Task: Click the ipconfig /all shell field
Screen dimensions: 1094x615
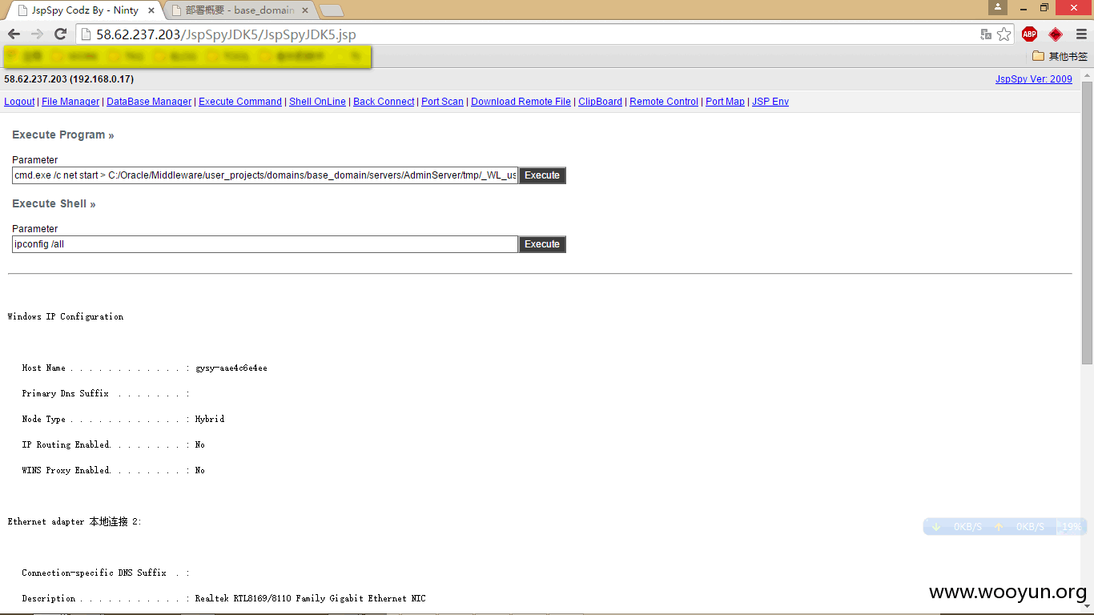Action: tap(265, 244)
